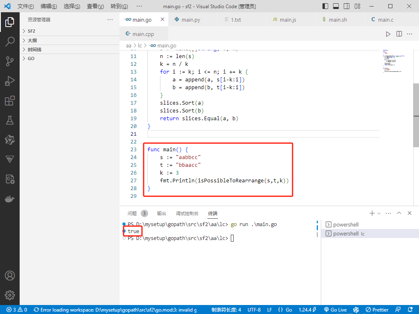Image resolution: width=419 pixels, height=314 pixels.
Task: Open editor More Actions ellipsis
Action: coord(410,34)
